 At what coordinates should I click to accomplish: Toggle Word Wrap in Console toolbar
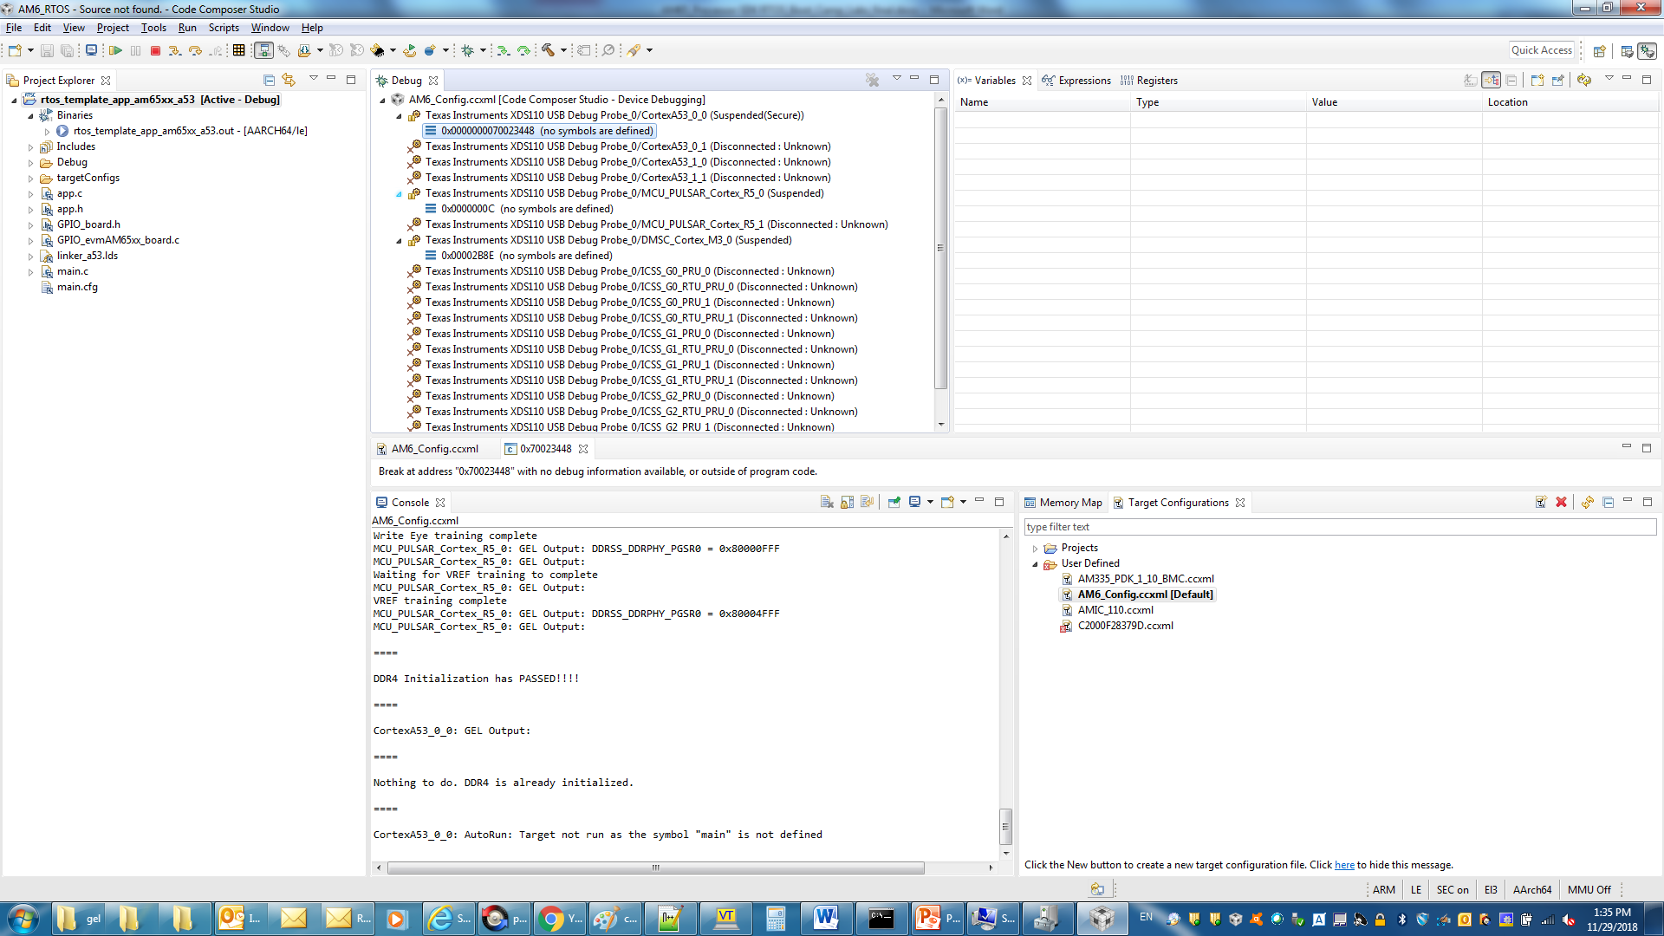coord(867,503)
